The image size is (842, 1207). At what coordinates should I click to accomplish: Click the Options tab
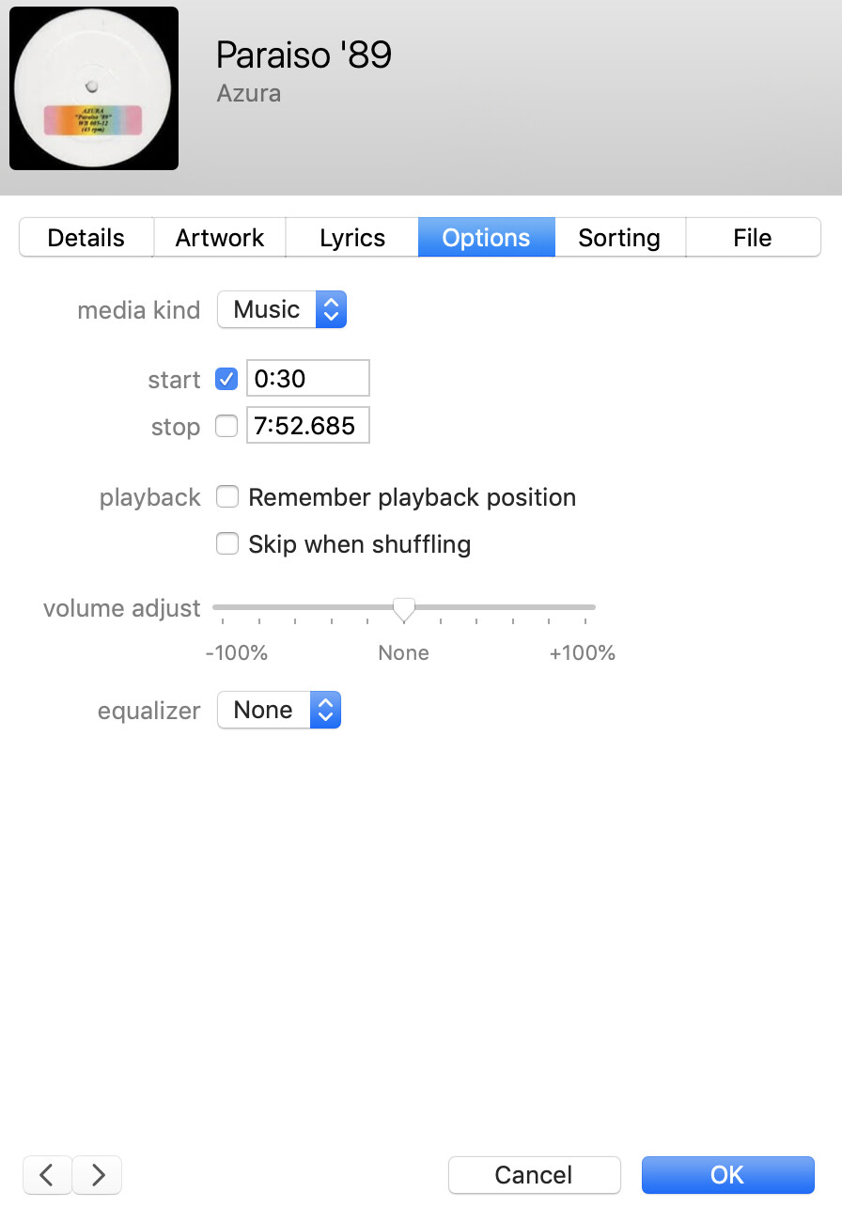click(x=486, y=238)
